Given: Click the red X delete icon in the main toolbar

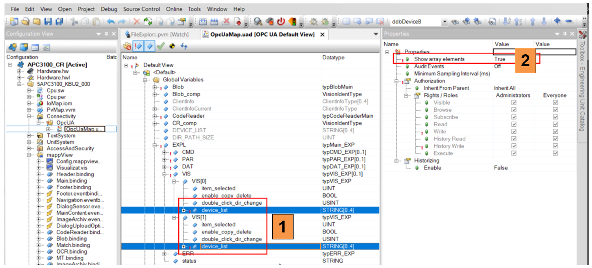Looking at the screenshot, I should point(137,22).
